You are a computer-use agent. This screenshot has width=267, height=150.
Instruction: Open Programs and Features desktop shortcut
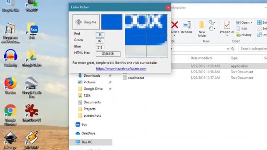(10, 33)
